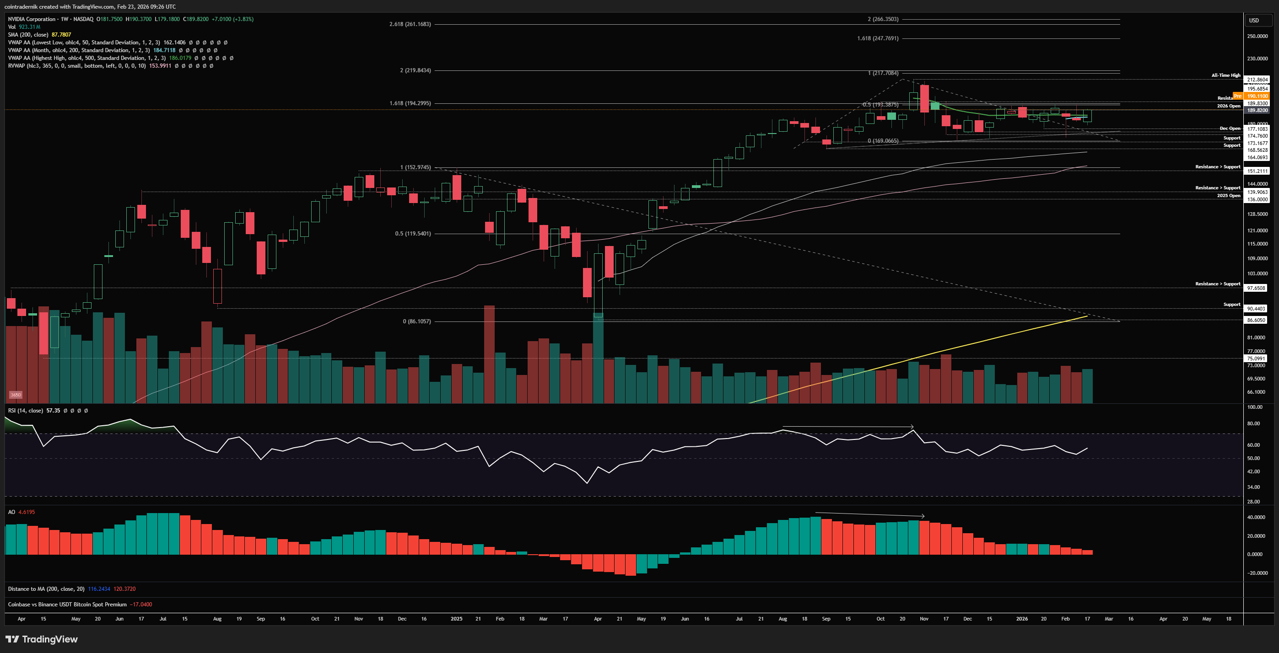Click the All-Time High level label
1279x653 pixels.
(x=1225, y=75)
